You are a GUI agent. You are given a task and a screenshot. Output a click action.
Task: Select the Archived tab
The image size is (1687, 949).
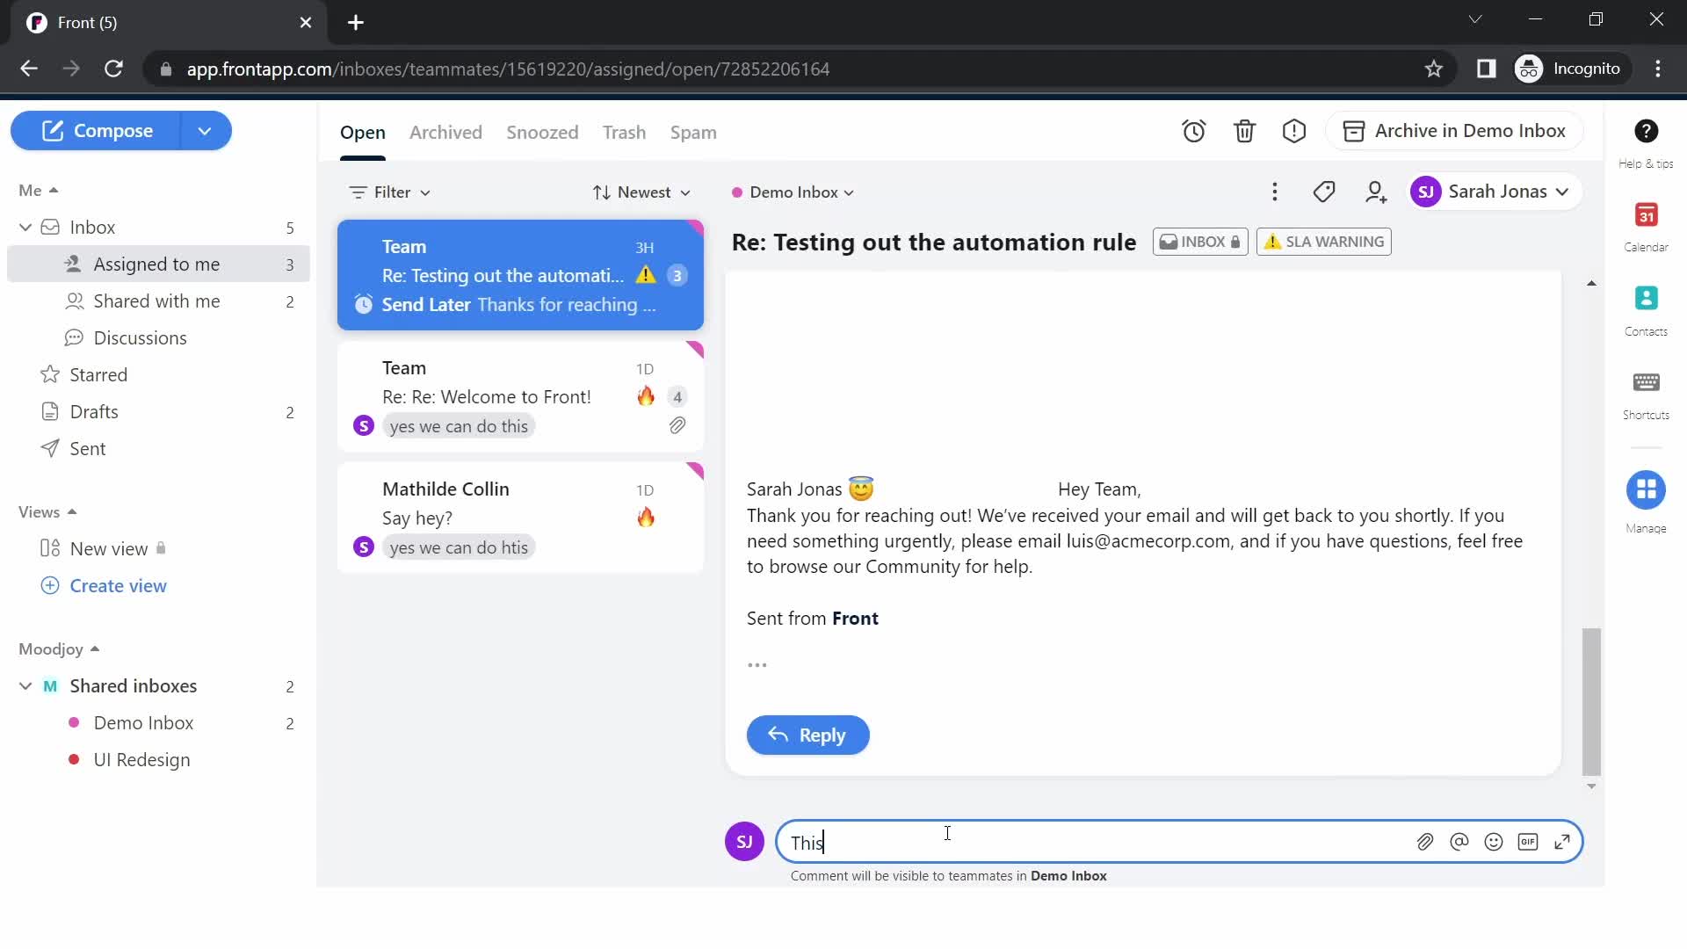[x=446, y=131]
